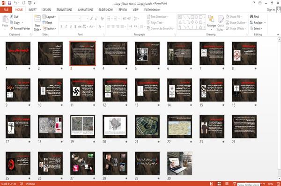Toggle justify text alignment
This screenshot has height=186, width=281.
point(122,27)
